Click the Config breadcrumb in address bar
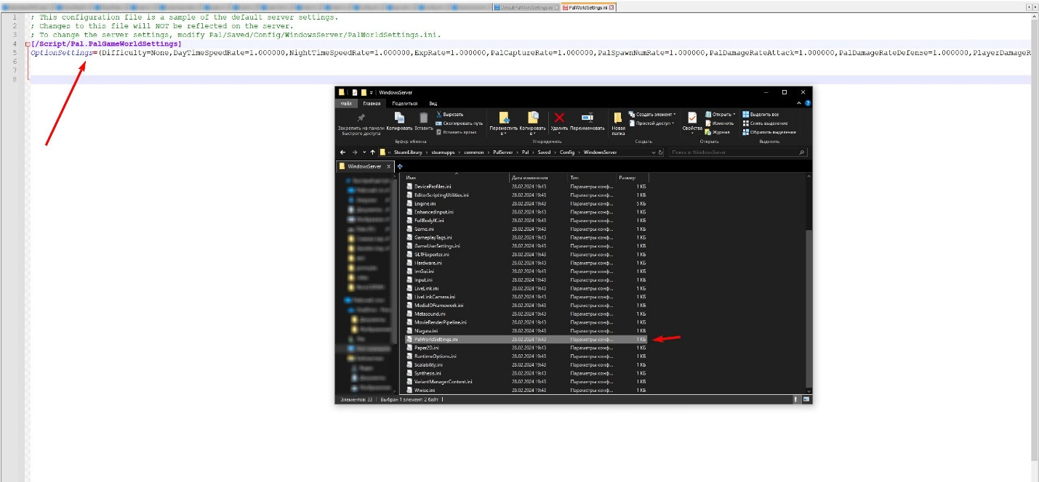This screenshot has width=1039, height=482. click(x=567, y=152)
